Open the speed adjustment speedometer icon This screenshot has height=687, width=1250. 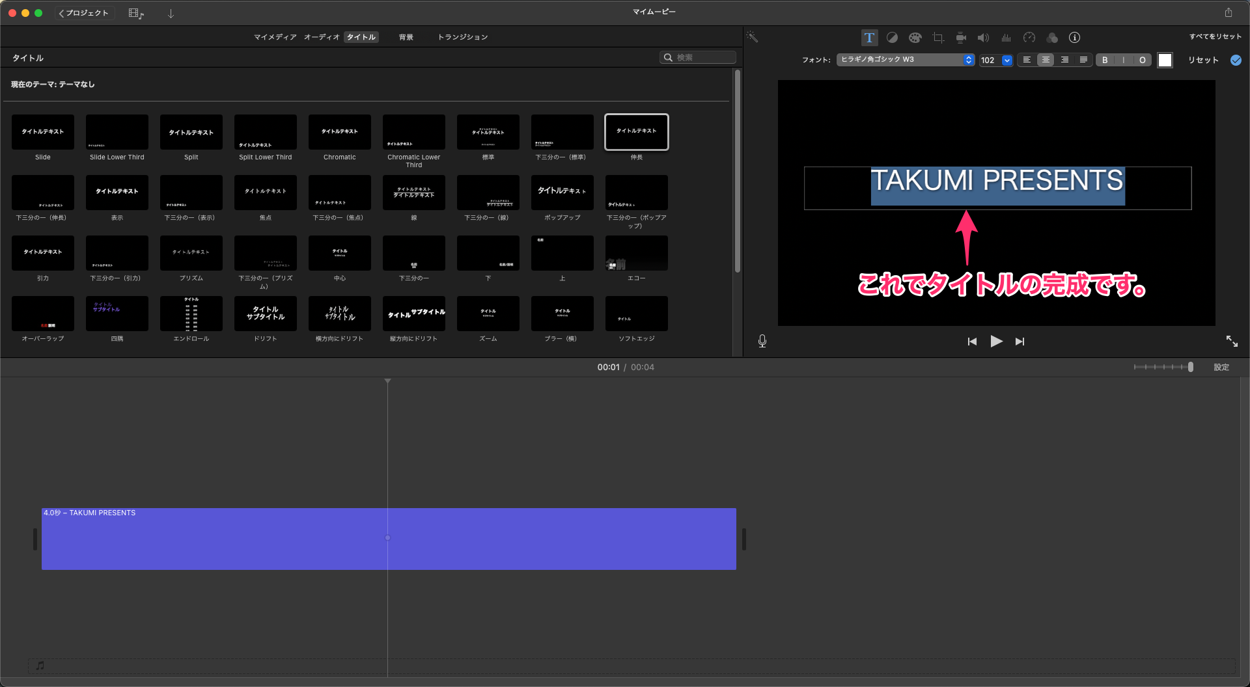pos(1029,38)
